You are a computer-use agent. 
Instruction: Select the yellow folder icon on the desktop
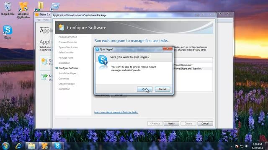39,7
